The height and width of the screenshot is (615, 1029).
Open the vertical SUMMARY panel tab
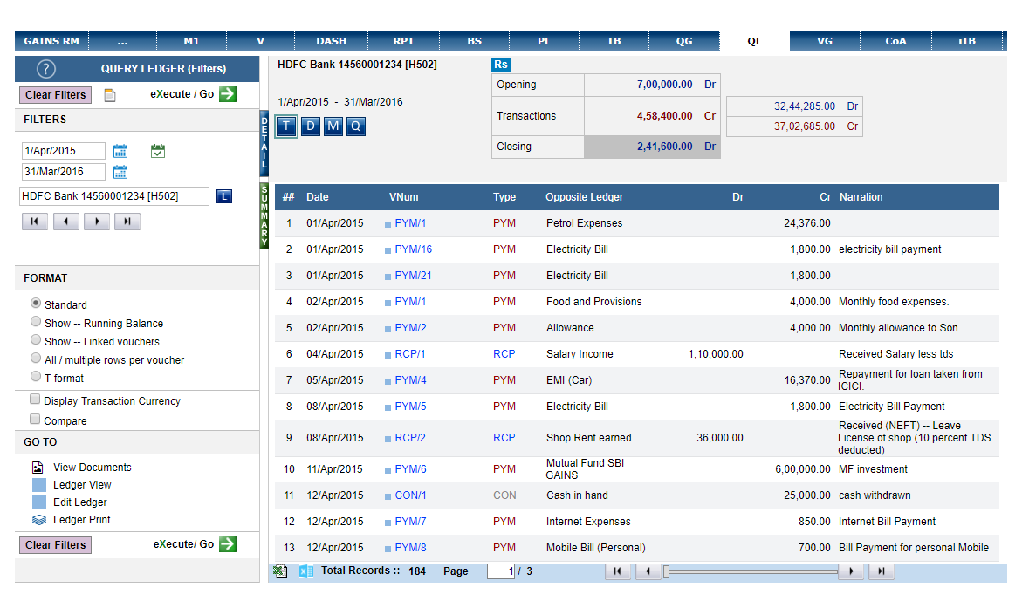tap(264, 216)
